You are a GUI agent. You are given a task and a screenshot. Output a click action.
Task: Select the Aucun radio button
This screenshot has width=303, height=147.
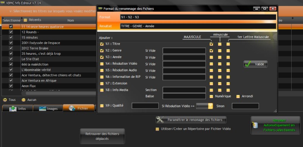pyautogui.click(x=23, y=100)
